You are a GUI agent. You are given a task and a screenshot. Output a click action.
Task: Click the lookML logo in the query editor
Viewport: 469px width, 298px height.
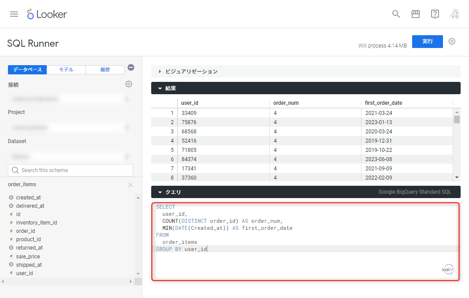(448, 269)
